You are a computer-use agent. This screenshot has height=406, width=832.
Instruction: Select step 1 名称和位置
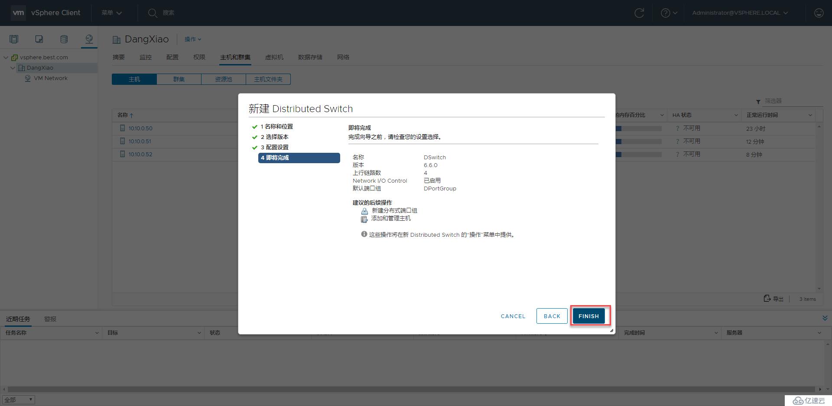point(277,126)
